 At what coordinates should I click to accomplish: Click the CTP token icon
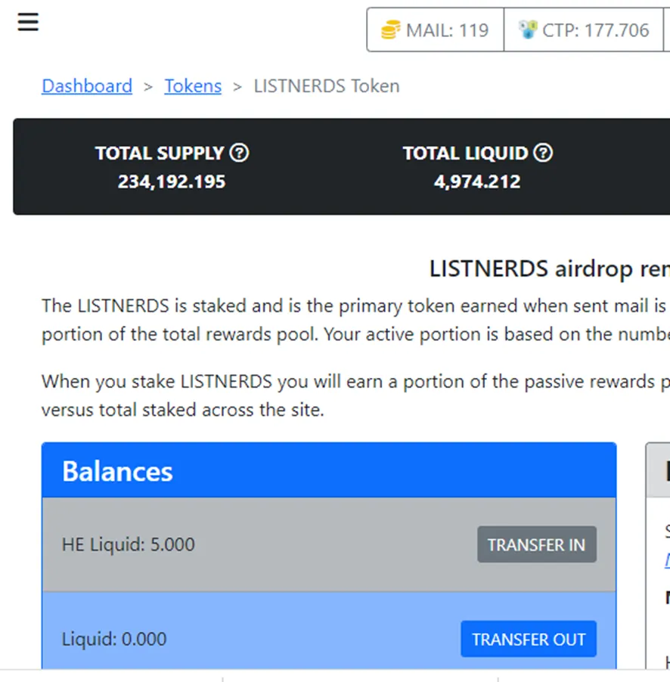tap(528, 29)
